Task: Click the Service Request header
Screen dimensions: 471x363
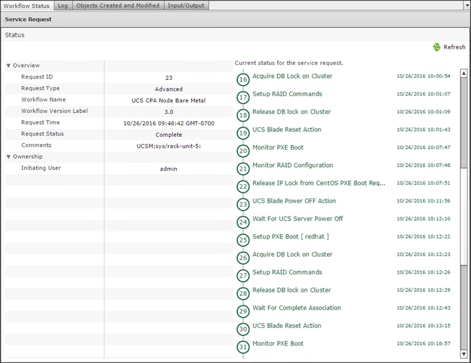Action: [x=28, y=20]
